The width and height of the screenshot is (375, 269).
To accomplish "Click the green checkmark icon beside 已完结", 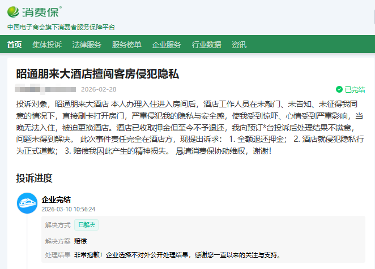I will pos(339,89).
